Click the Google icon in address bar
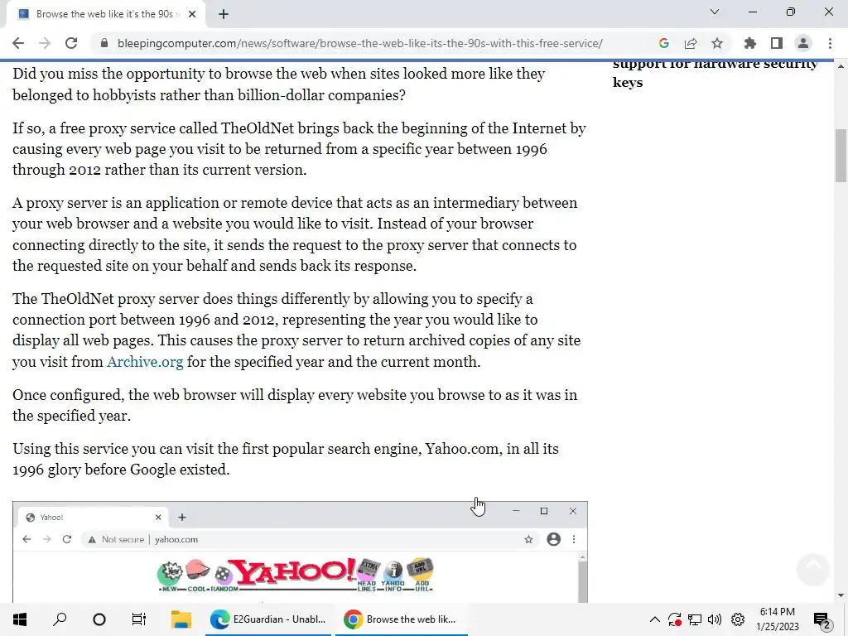The height and width of the screenshot is (636, 848). (664, 43)
